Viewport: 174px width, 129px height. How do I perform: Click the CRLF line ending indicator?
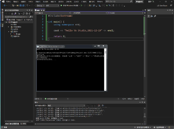point(143,99)
